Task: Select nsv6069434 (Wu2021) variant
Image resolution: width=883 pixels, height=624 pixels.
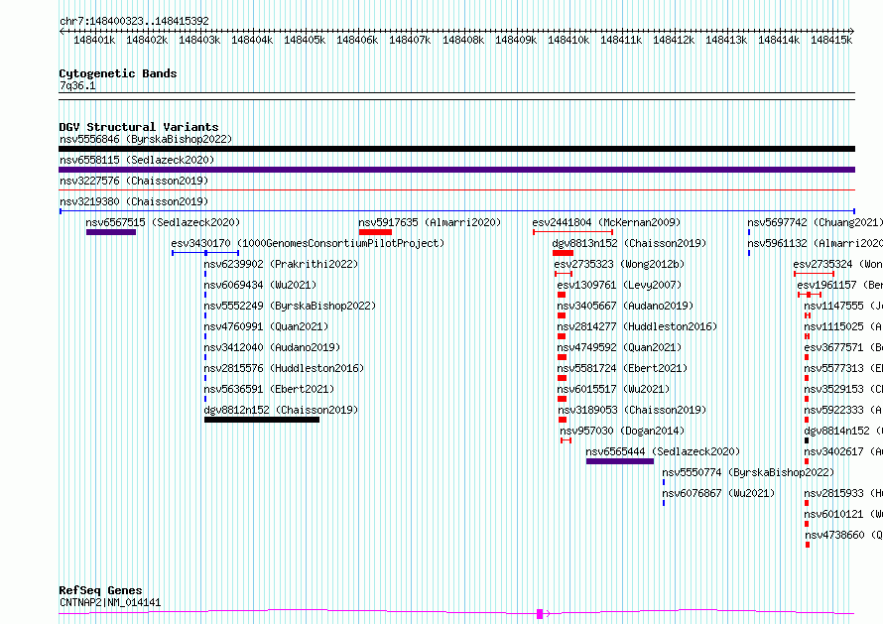Action: coord(260,285)
